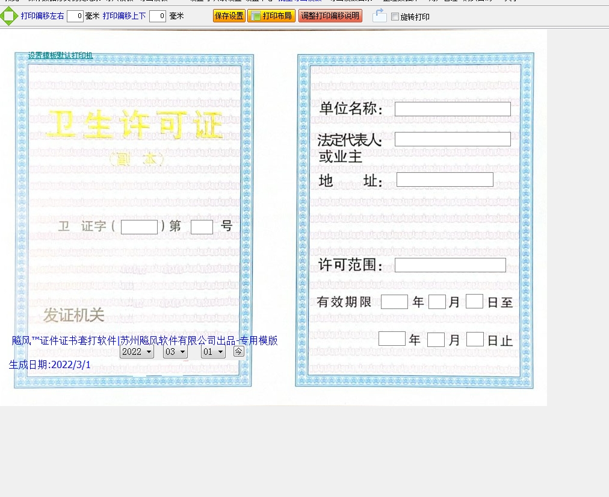This screenshot has height=497, width=609.
Task: Click the 今 (today) date button
Action: pos(239,351)
